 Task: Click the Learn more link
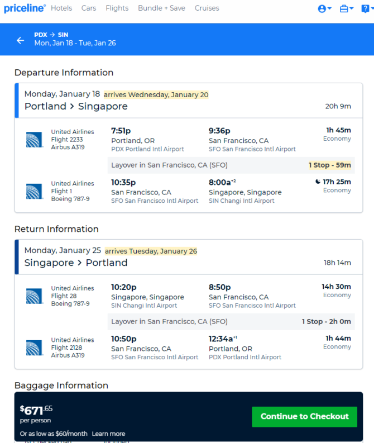coord(108,434)
